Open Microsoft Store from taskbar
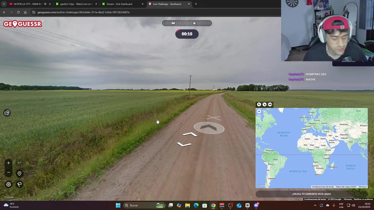Image resolution: width=374 pixels, height=210 pixels. coord(205,205)
